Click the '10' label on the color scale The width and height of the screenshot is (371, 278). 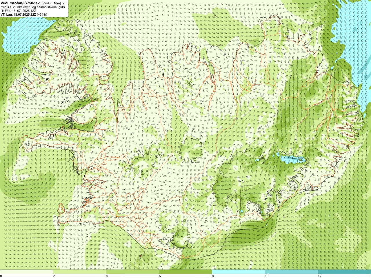click(x=267, y=276)
